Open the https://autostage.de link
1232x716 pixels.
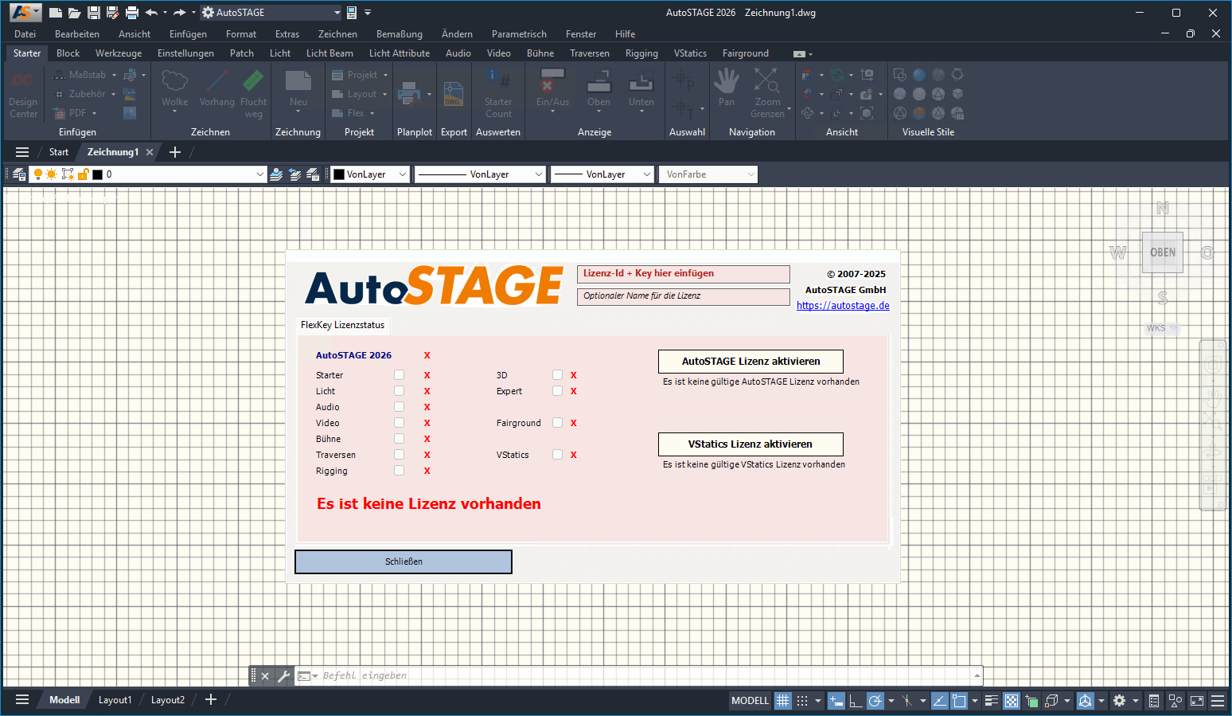click(843, 306)
